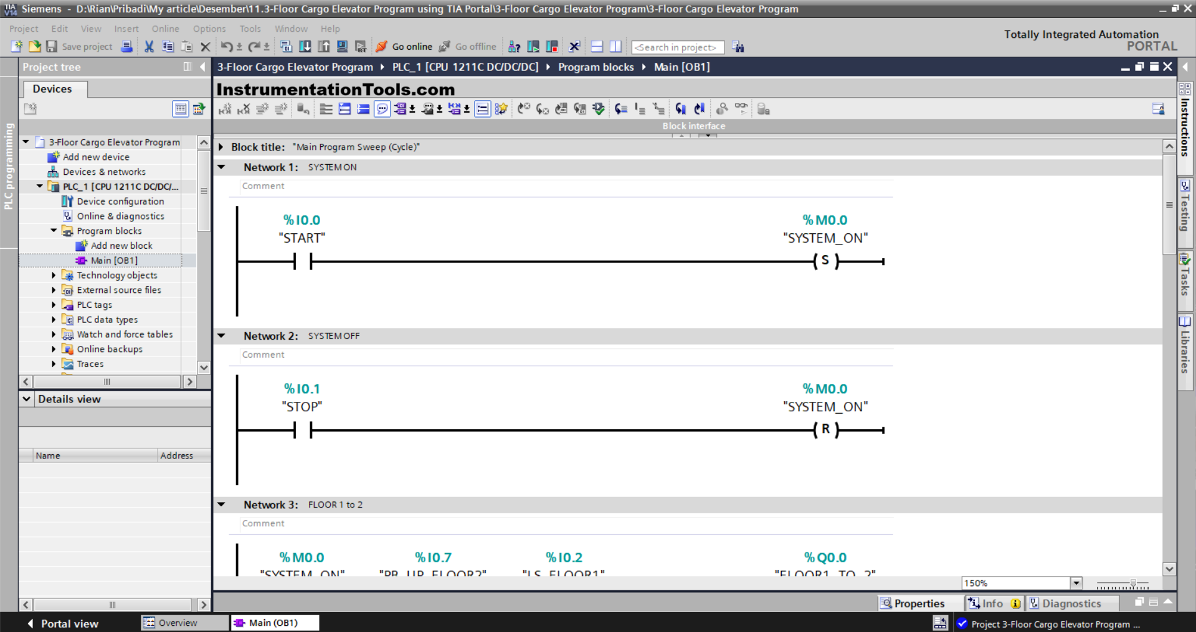Click the Open project folder icon

[34, 47]
